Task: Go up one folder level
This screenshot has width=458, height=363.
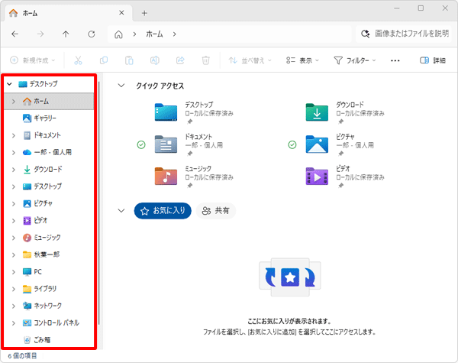Action: [66, 34]
